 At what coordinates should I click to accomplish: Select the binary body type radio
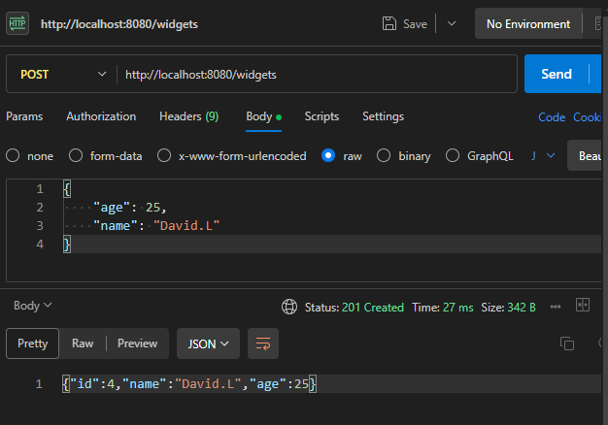(x=383, y=155)
